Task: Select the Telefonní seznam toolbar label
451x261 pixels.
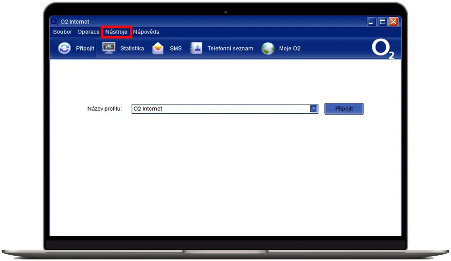Action: click(230, 49)
